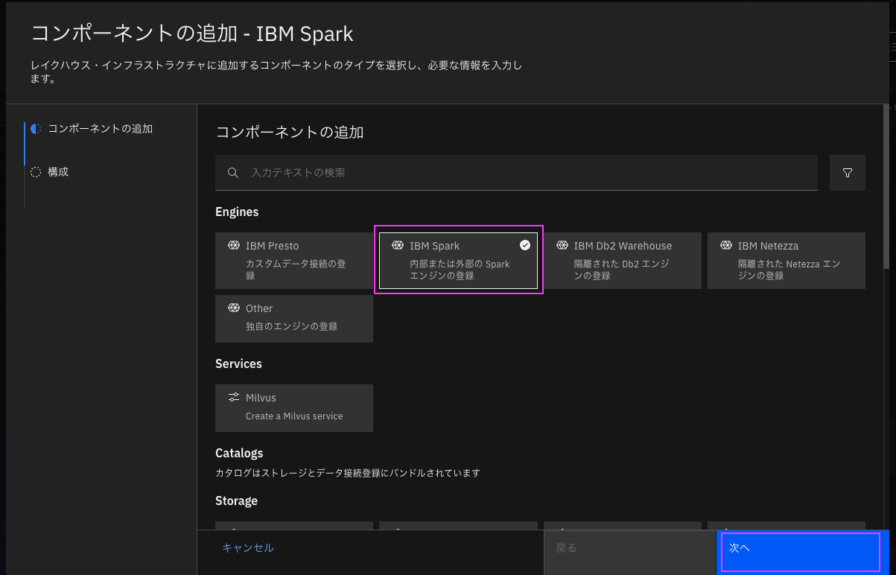Choose 独自のエンジンの登録 Other tile
The image size is (896, 575).
(x=294, y=319)
